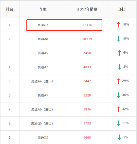
Task: Click the 奥迪S3 model name
Action: point(43,138)
